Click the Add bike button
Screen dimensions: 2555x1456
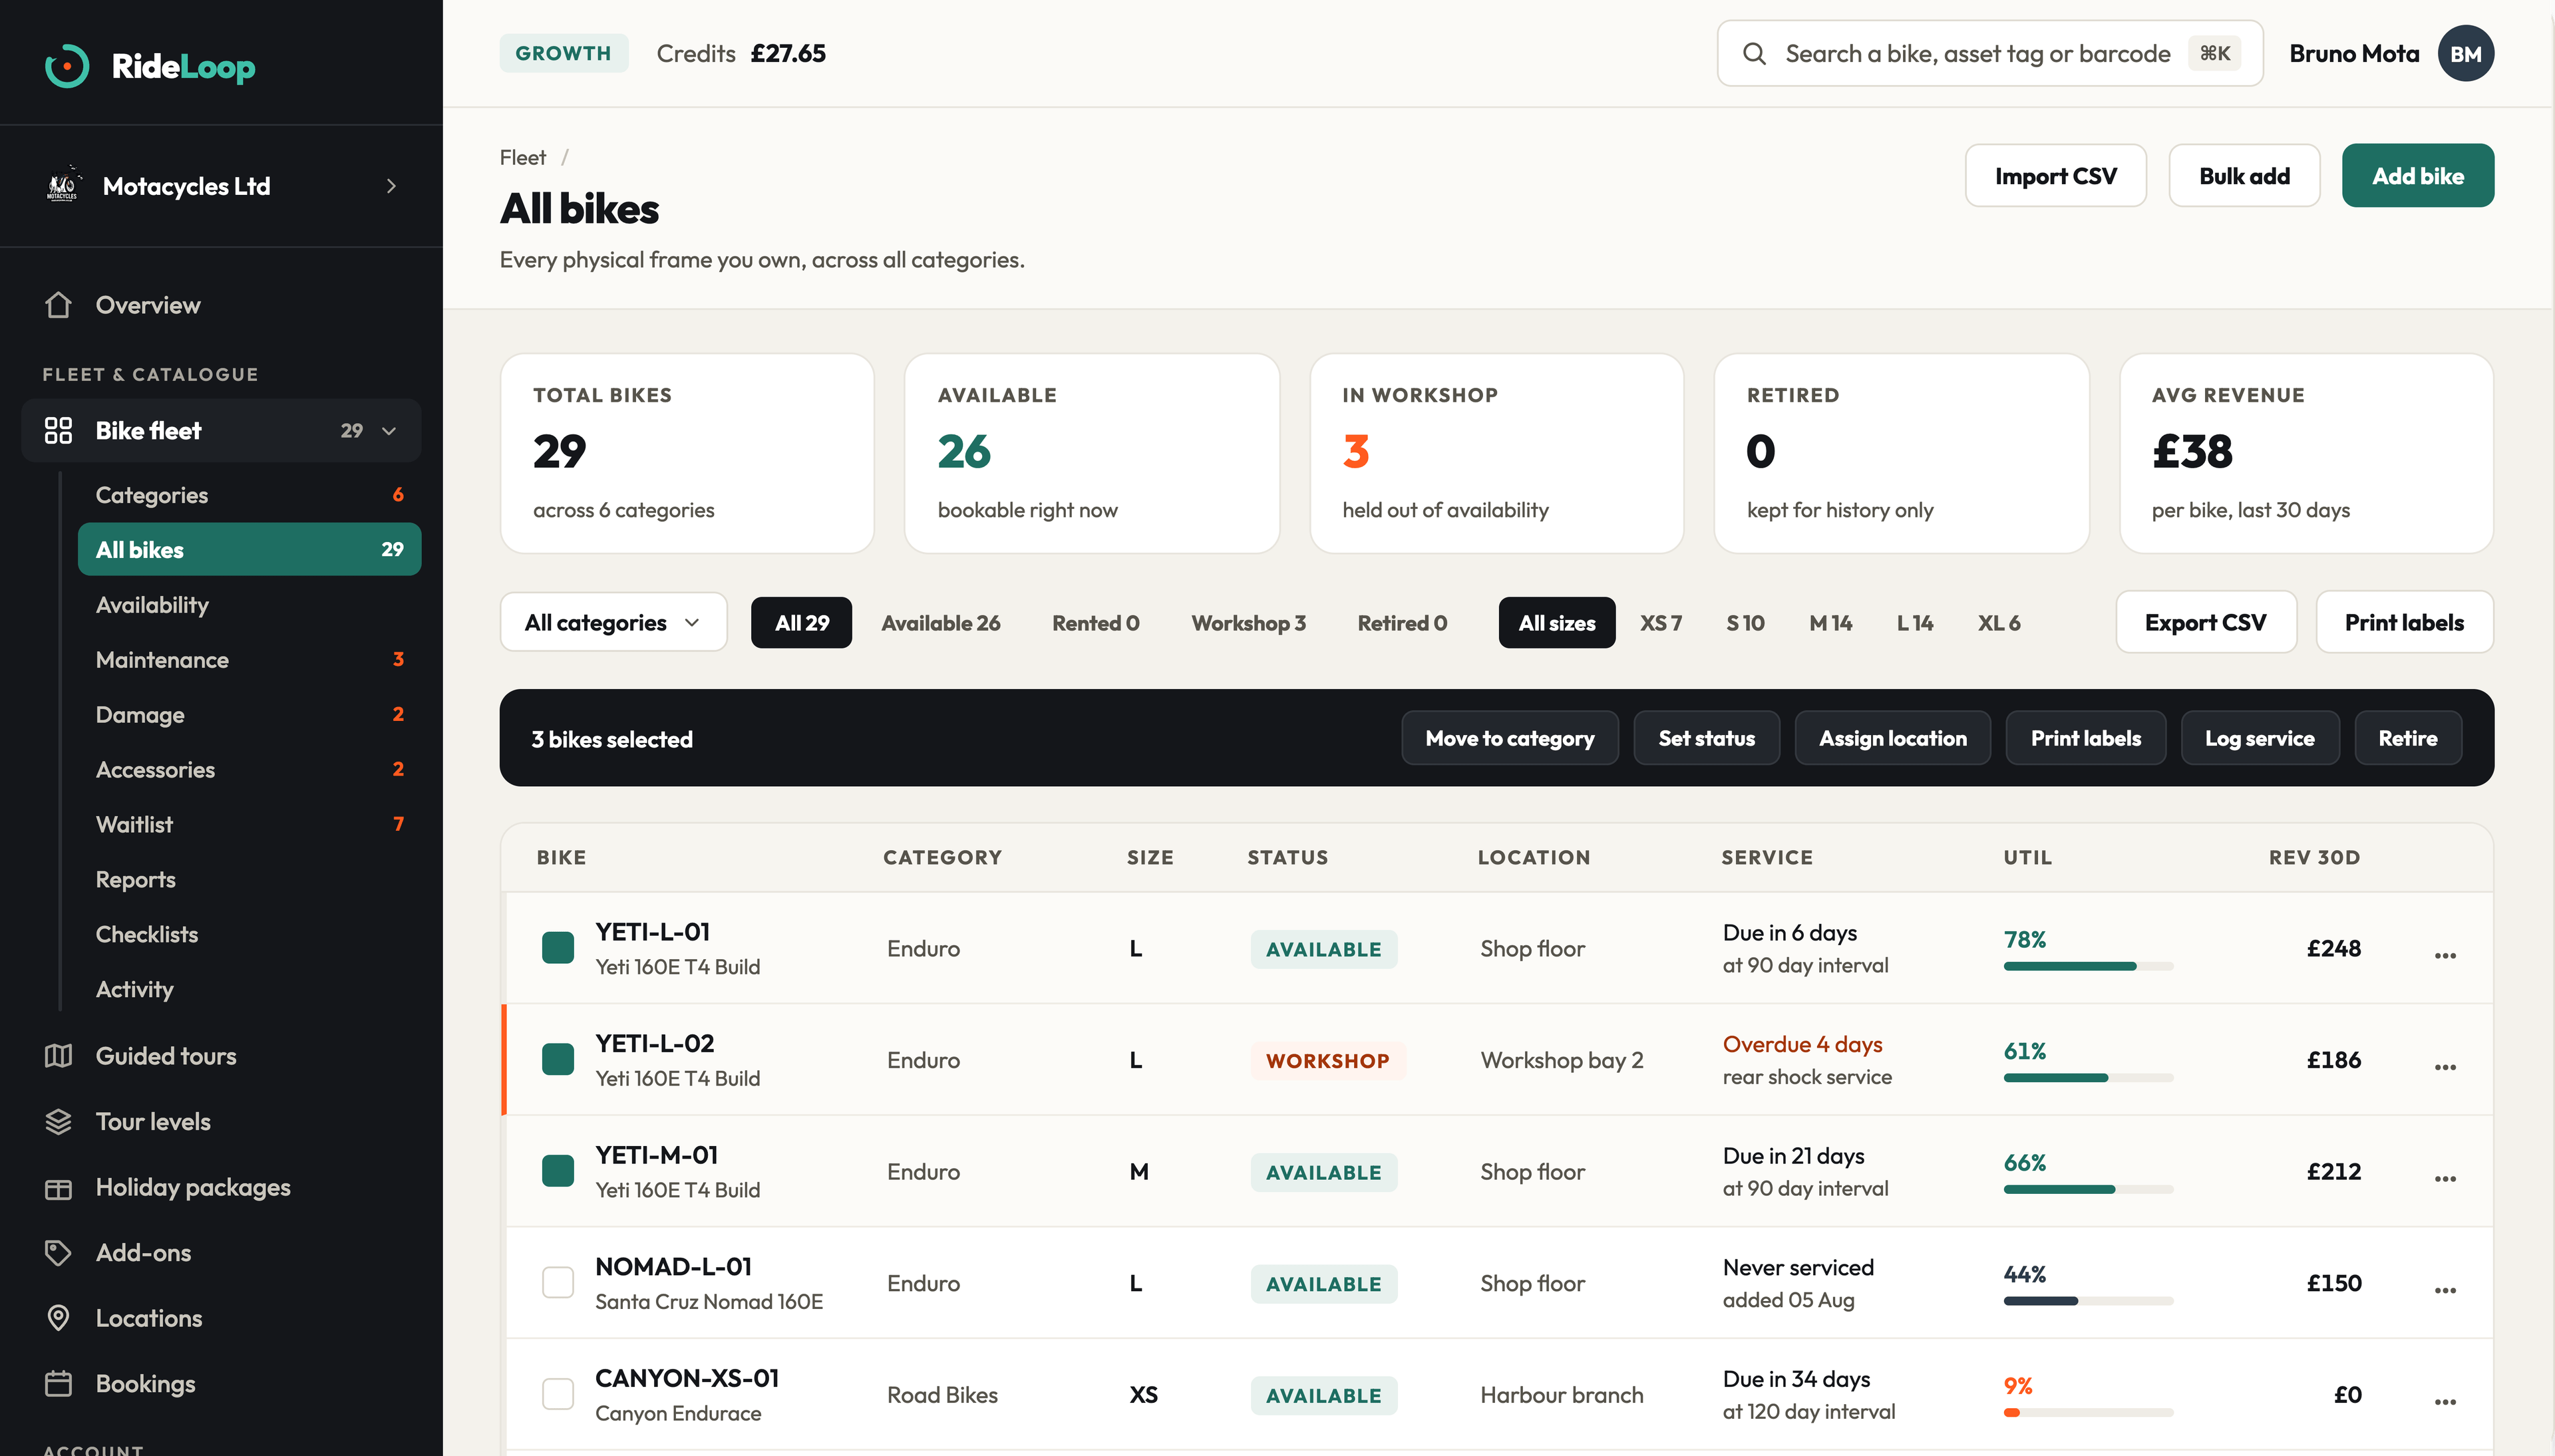(x=2417, y=176)
